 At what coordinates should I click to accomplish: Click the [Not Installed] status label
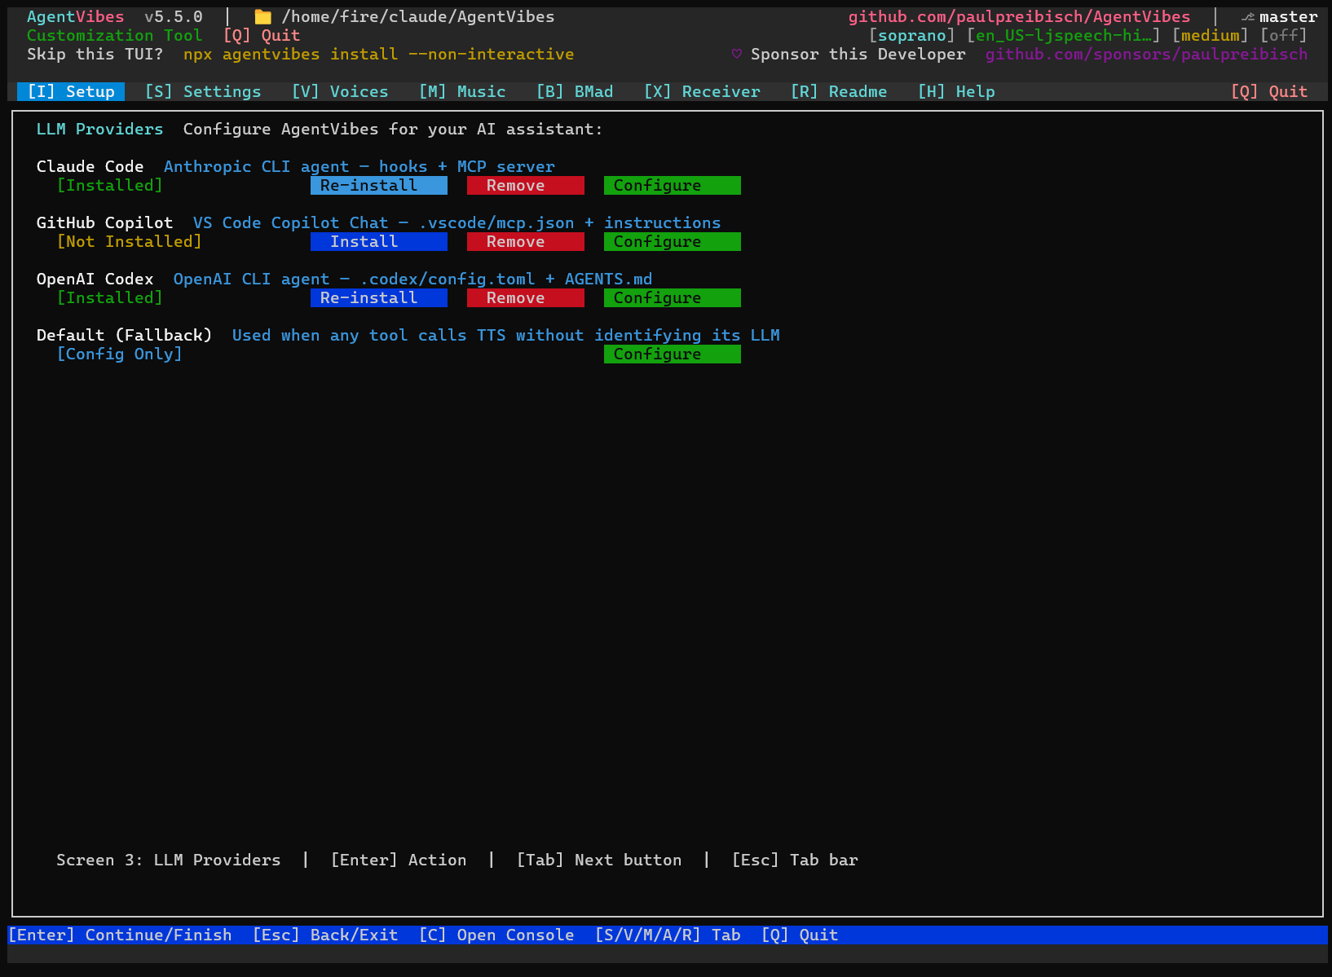point(130,242)
